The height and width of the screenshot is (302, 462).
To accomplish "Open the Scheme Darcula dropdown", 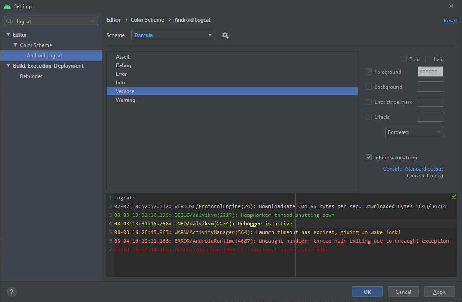I will click(x=173, y=35).
